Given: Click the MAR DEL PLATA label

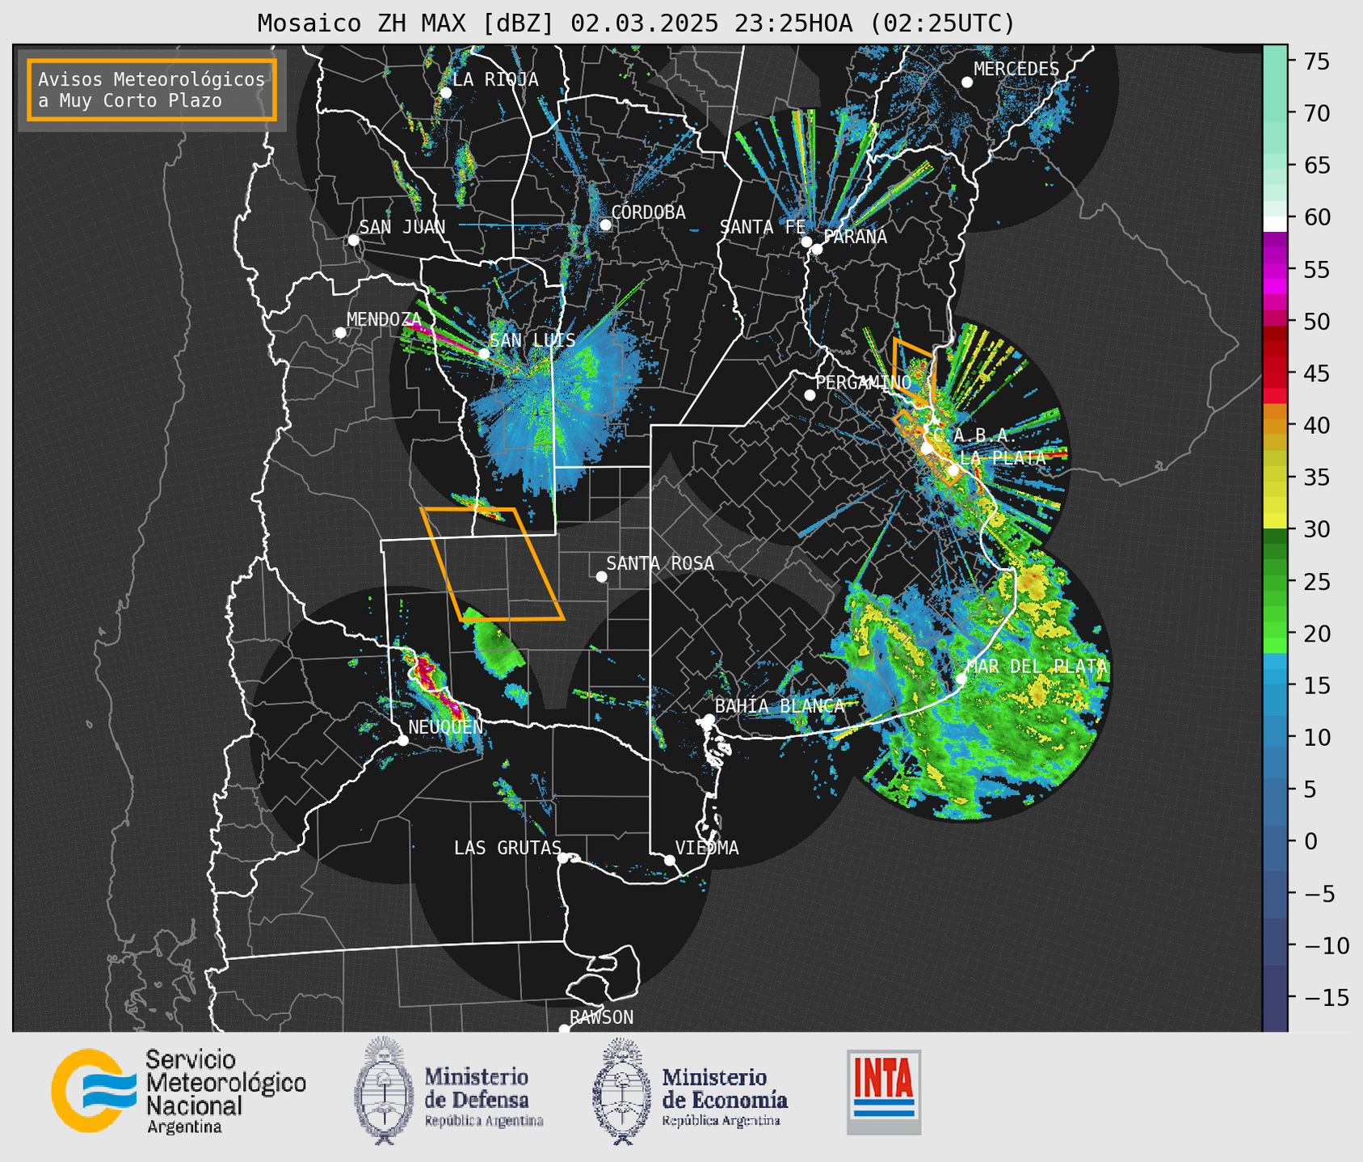Looking at the screenshot, I should point(1037,667).
